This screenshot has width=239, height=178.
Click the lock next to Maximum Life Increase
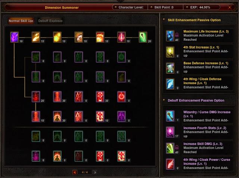coord(177,35)
